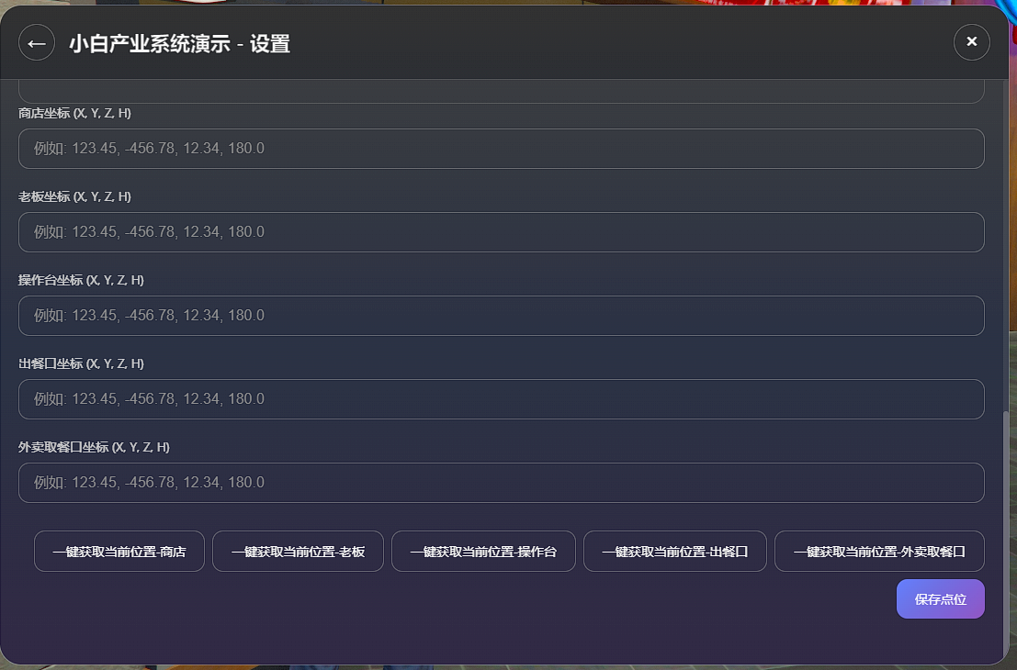This screenshot has width=1017, height=670.
Task: Click 一键获取当前位置-老板 button
Action: (x=298, y=552)
